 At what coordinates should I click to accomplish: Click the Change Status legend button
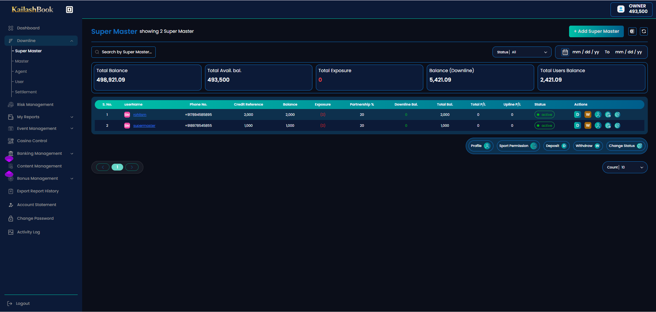tap(626, 146)
